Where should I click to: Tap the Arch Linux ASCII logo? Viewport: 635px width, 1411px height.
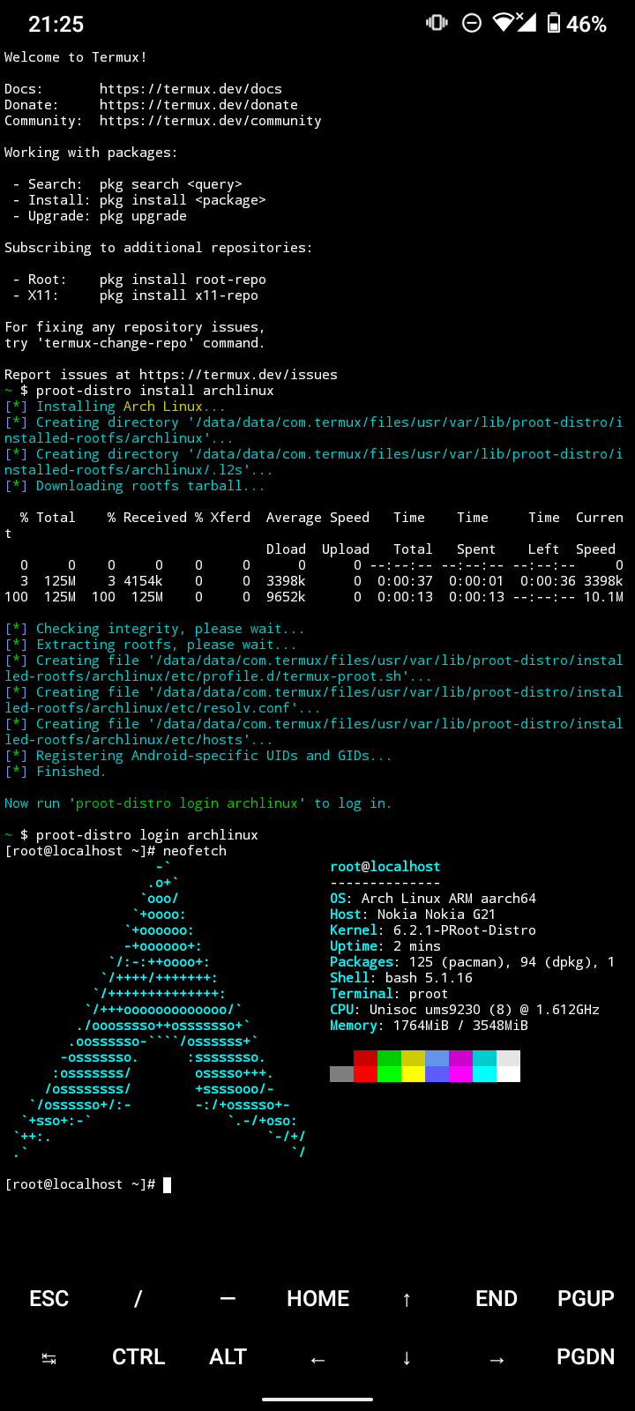[160, 1010]
